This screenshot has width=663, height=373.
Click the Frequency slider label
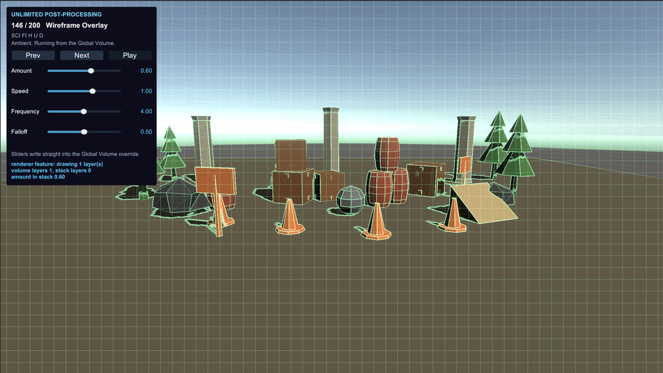[25, 112]
